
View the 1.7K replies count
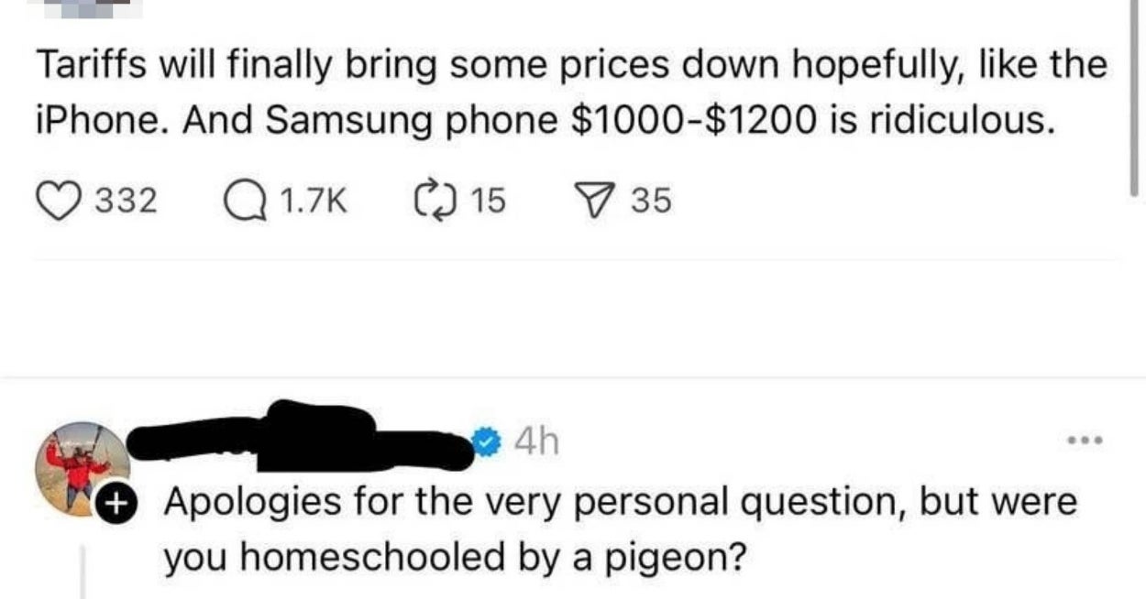click(x=312, y=199)
